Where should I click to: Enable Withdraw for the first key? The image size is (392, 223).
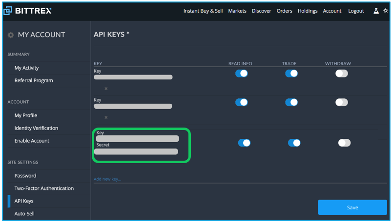(x=342, y=74)
